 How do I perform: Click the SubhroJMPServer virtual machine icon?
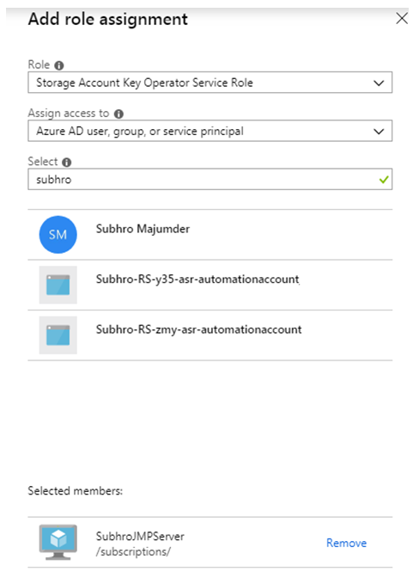point(58,542)
